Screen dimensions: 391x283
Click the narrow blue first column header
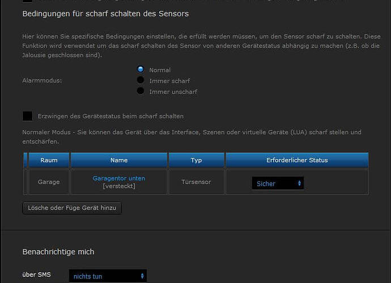click(25, 160)
